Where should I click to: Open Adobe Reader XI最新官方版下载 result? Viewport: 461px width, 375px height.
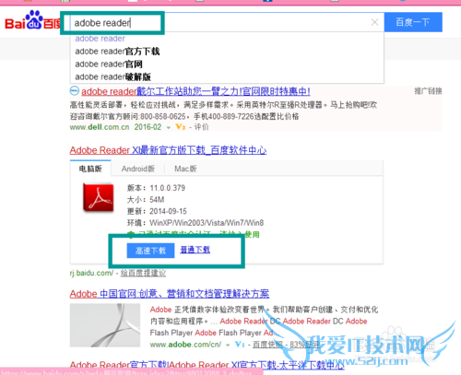168,150
